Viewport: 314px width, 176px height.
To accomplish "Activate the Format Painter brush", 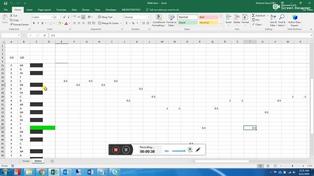I will click(x=19, y=24).
